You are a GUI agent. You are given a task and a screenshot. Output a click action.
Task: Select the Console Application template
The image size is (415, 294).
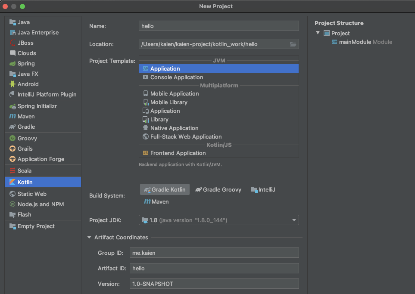(x=219, y=77)
